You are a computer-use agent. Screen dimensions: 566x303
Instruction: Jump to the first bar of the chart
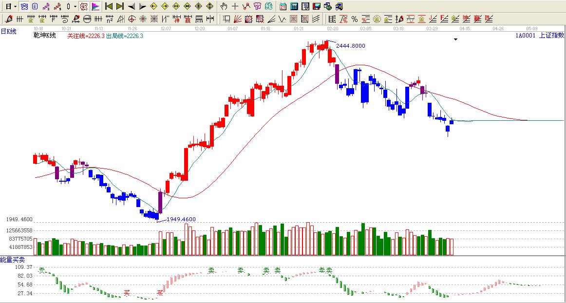[109, 6]
